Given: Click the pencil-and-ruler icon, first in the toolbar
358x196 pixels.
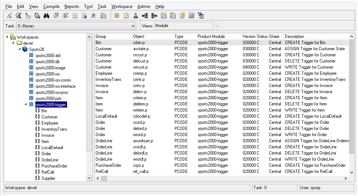Looking at the screenshot, I should pos(9,16).
